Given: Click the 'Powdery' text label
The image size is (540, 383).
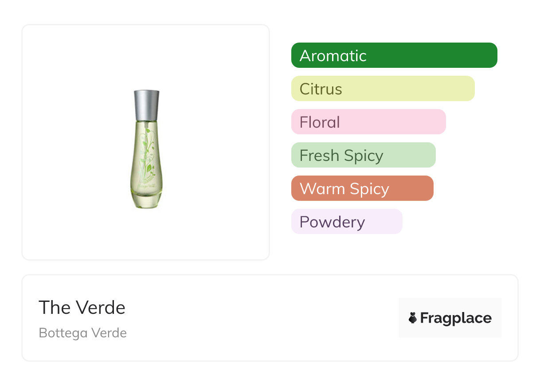Looking at the screenshot, I should [x=332, y=222].
